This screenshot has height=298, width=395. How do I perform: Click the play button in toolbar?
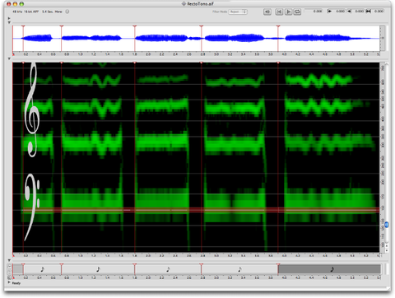(x=288, y=12)
